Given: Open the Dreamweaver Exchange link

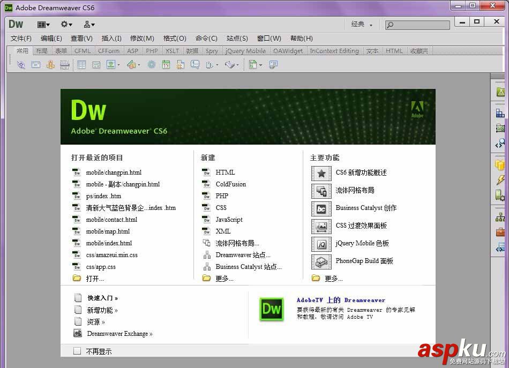Looking at the screenshot, I should pyautogui.click(x=119, y=334).
